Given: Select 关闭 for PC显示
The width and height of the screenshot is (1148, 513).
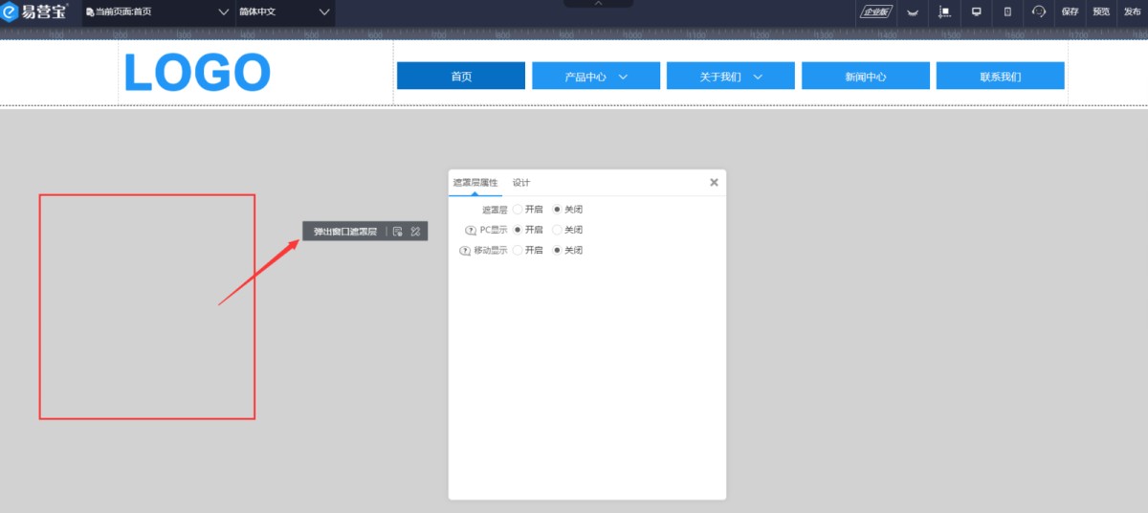Looking at the screenshot, I should [558, 230].
